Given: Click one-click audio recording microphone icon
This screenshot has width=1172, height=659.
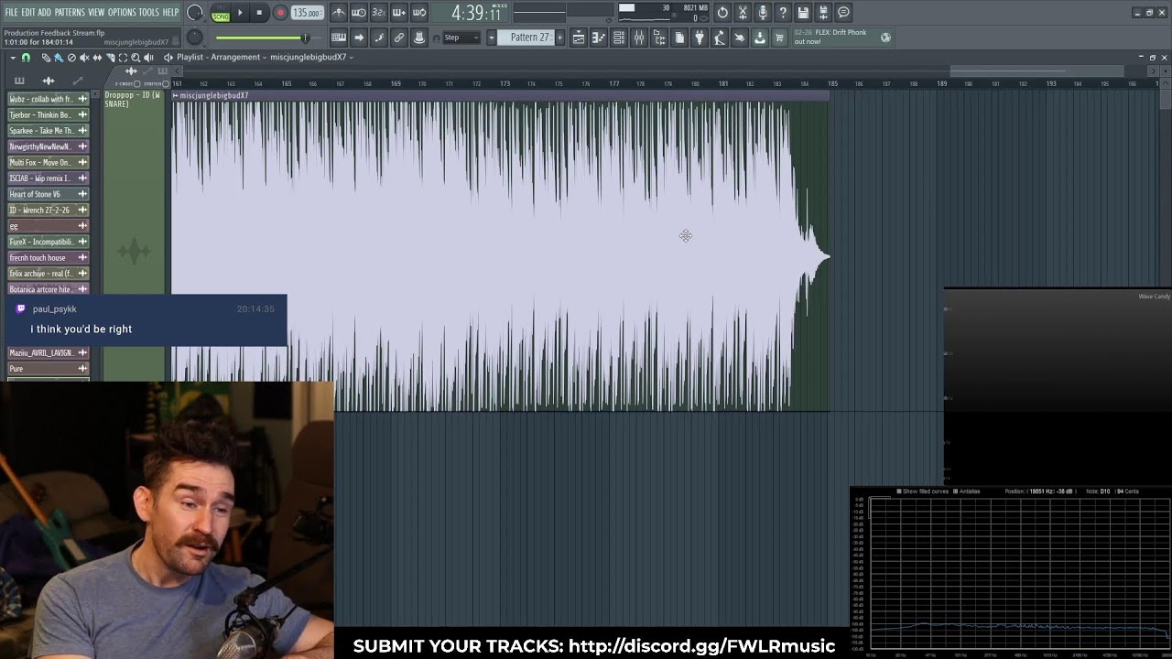Looking at the screenshot, I should (x=763, y=13).
